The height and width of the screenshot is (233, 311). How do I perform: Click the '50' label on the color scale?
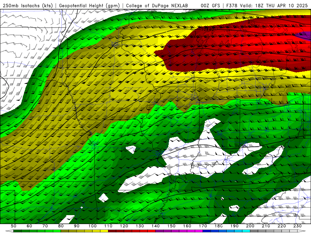[14, 226]
